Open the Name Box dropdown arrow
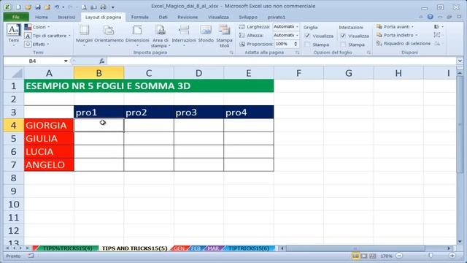 tap(66, 61)
